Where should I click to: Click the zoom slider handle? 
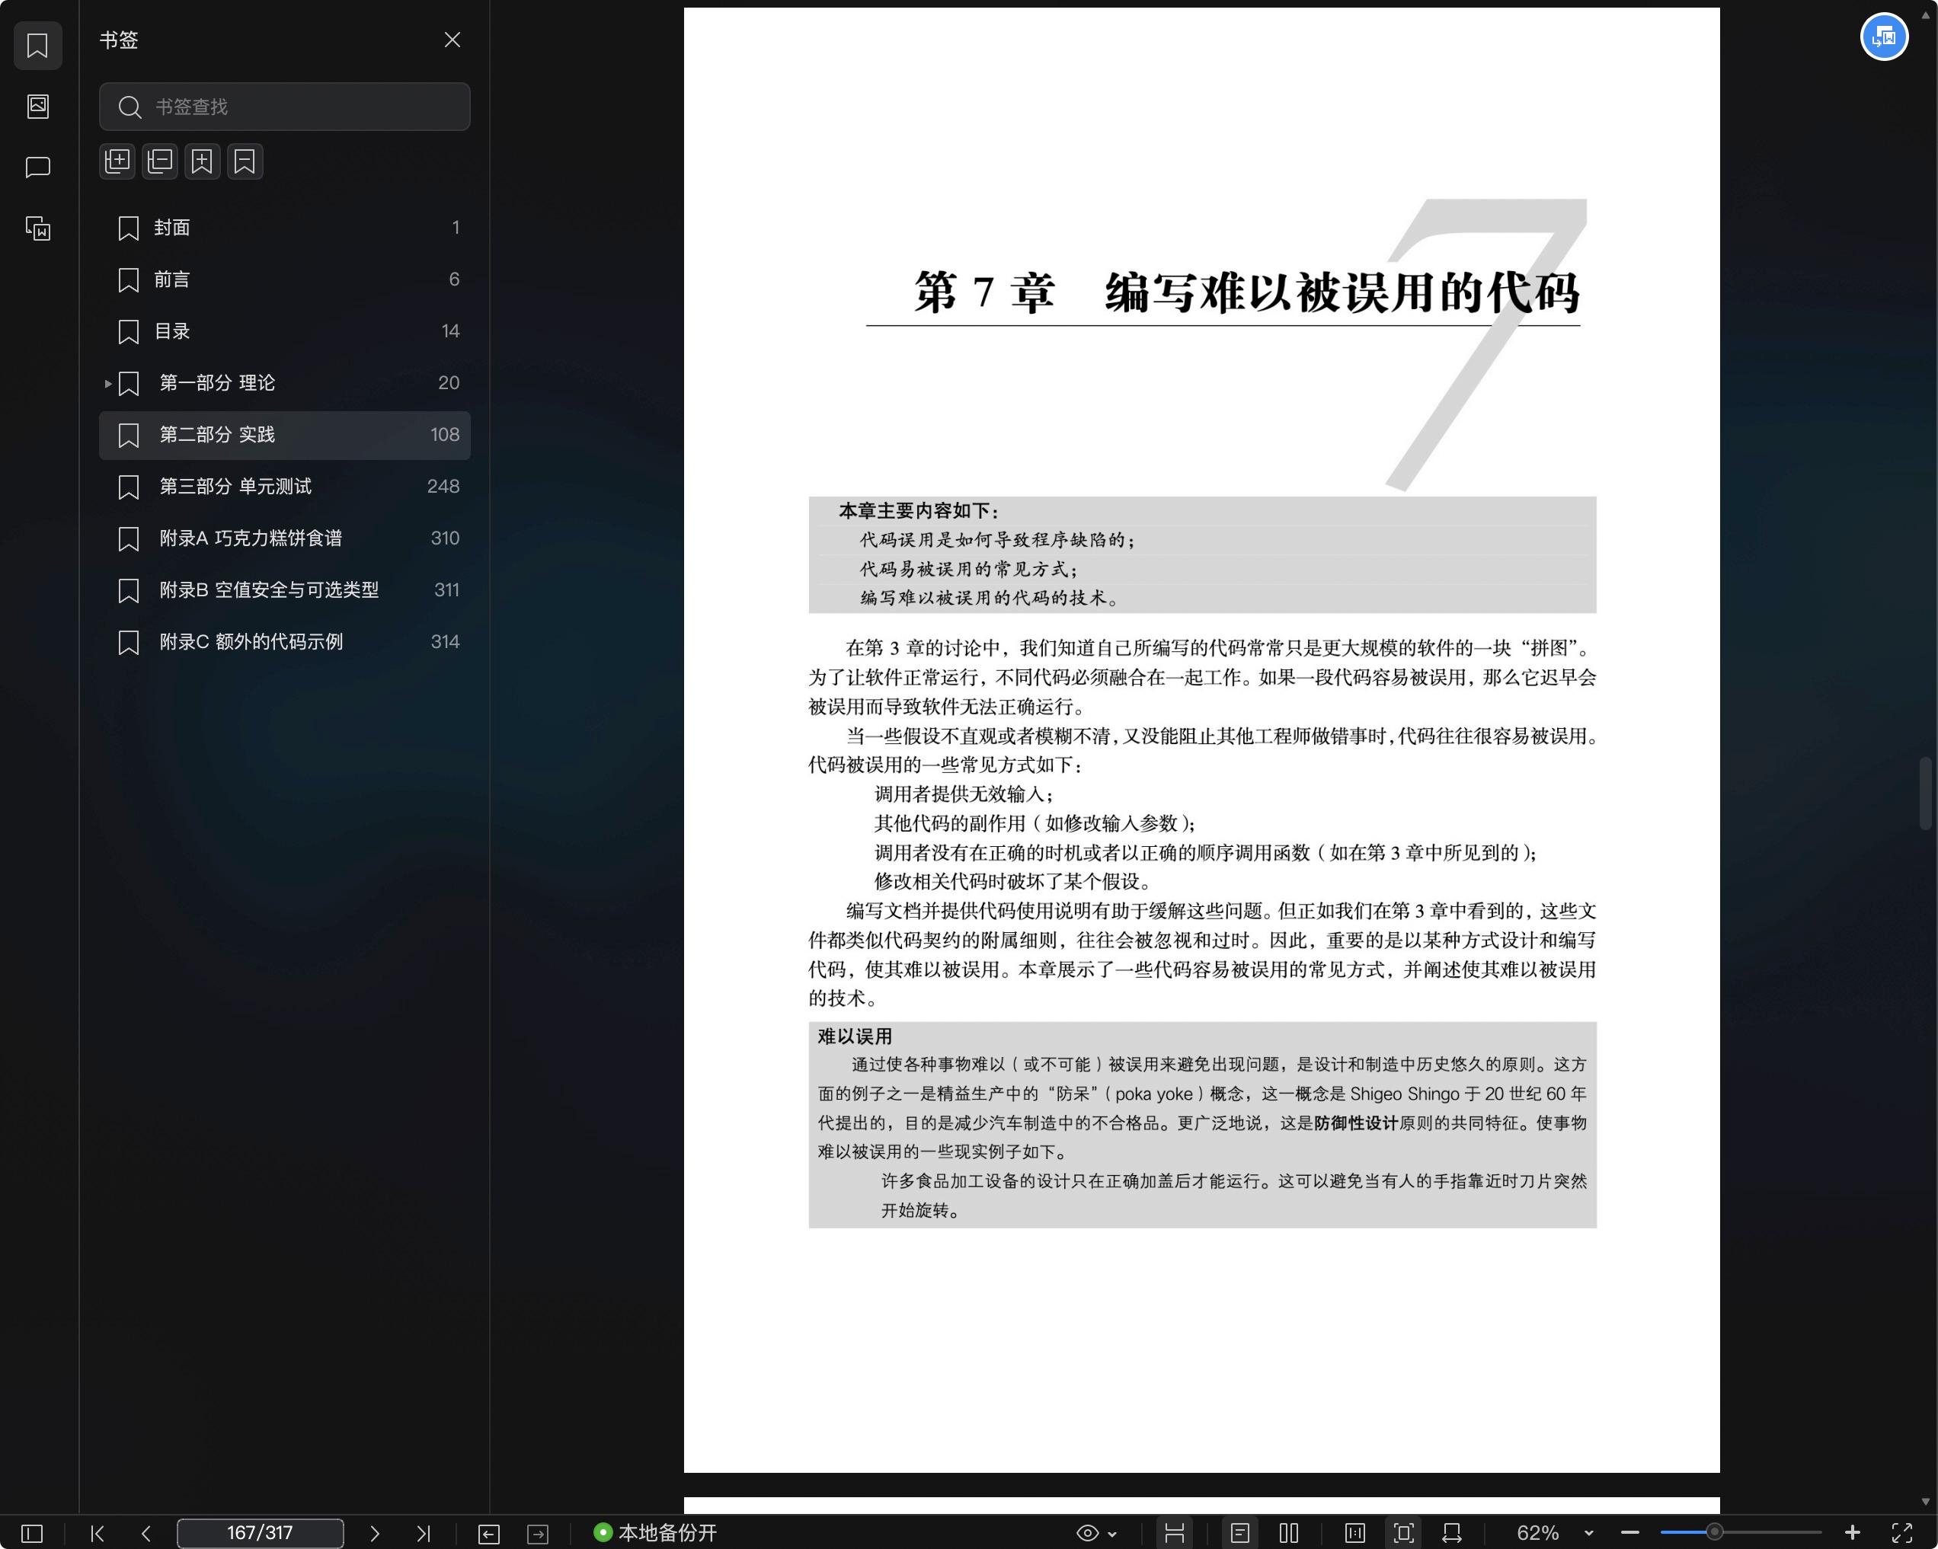[x=1714, y=1533]
